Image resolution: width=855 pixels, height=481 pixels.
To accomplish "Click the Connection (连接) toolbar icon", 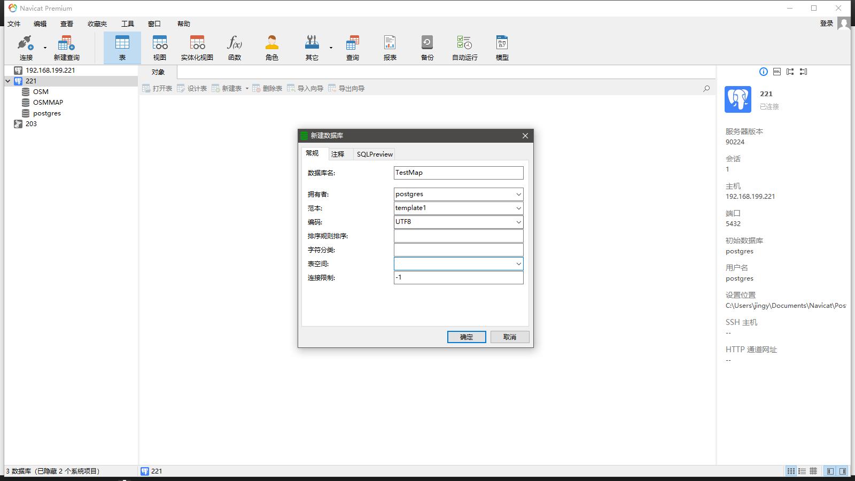I will pyautogui.click(x=26, y=48).
